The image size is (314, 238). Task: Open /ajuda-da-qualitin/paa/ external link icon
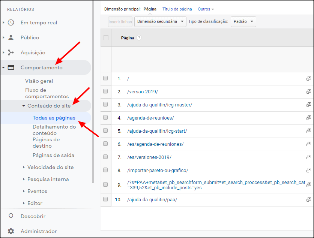pos(309,199)
